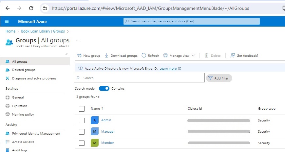Click the Microsoft Azure home title

pyautogui.click(x=32, y=22)
